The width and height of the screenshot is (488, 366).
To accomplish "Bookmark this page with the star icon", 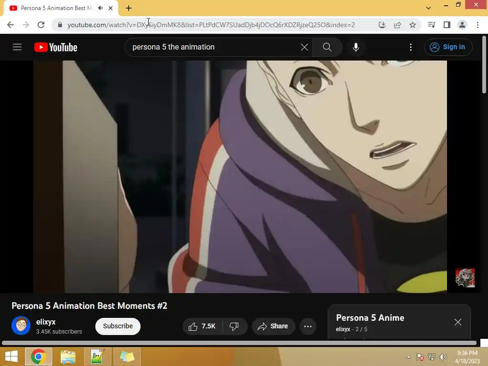I will tap(412, 25).
